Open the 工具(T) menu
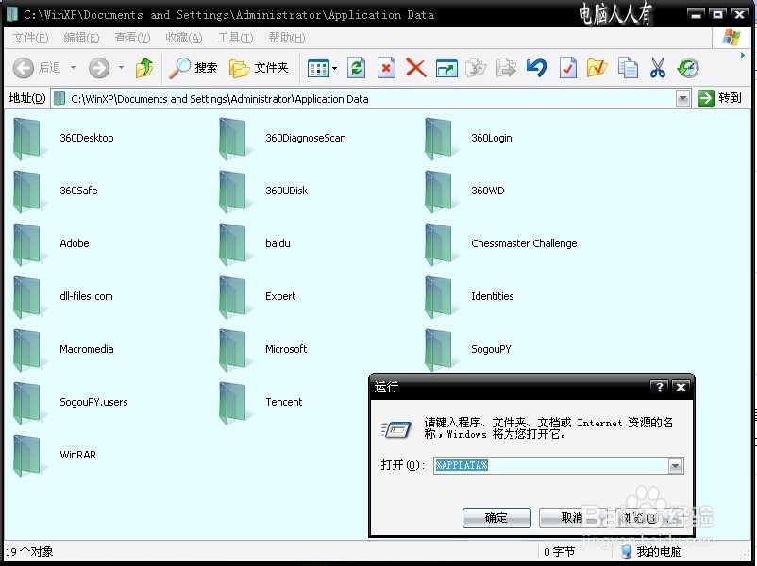 pyautogui.click(x=235, y=38)
